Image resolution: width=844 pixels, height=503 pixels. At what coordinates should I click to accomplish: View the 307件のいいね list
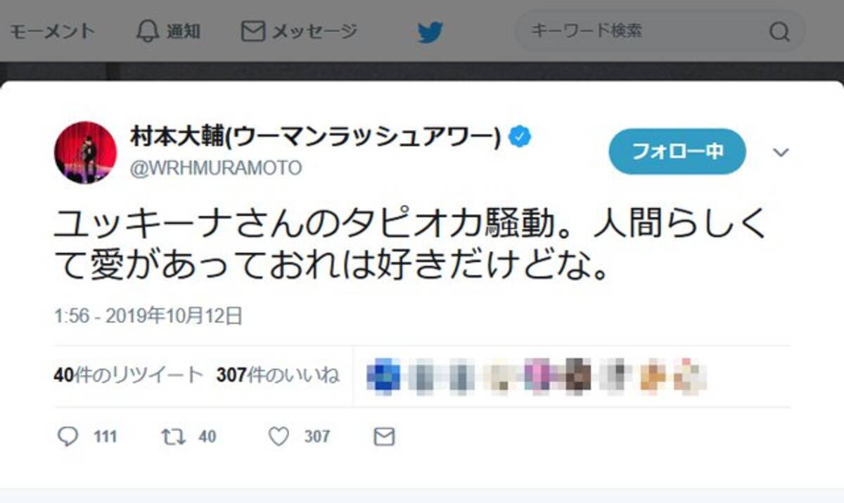278,375
